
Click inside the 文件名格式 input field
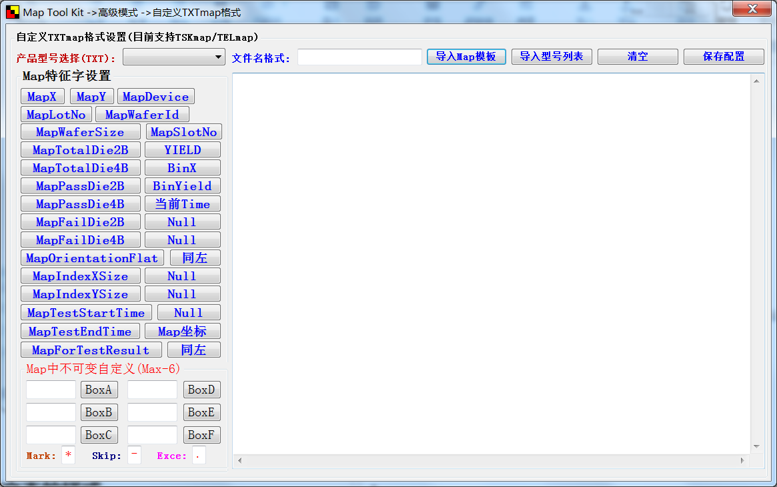(x=359, y=57)
